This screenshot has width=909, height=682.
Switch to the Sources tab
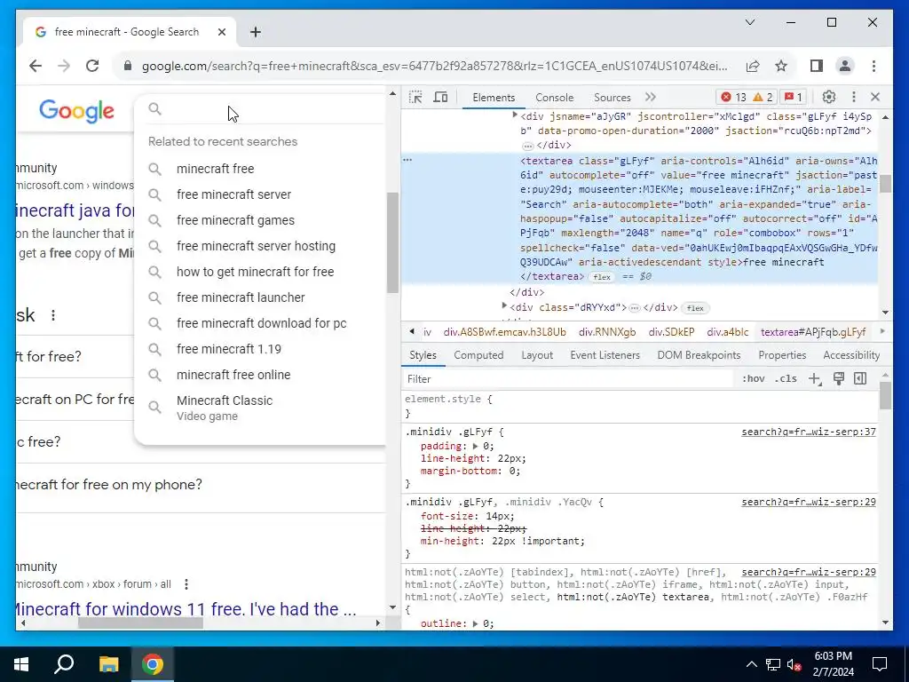tap(613, 98)
